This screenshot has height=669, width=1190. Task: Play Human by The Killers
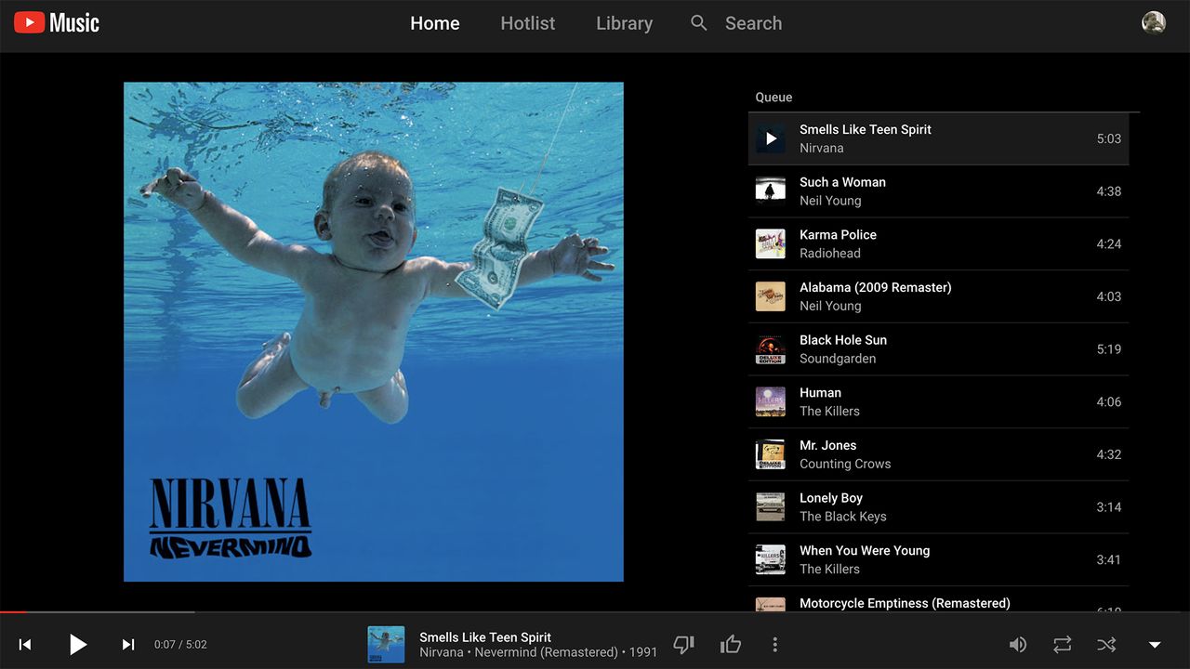point(939,401)
